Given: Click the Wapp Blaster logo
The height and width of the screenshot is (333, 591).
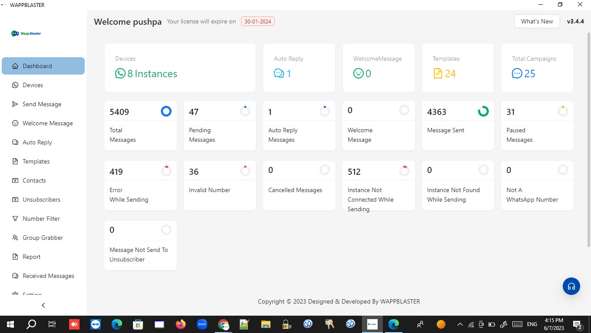Looking at the screenshot, I should [x=26, y=33].
